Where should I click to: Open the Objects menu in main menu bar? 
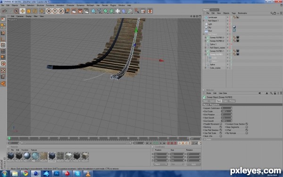point(15,5)
